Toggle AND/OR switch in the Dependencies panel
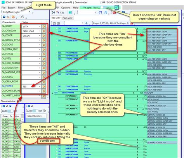 coord(35,111)
